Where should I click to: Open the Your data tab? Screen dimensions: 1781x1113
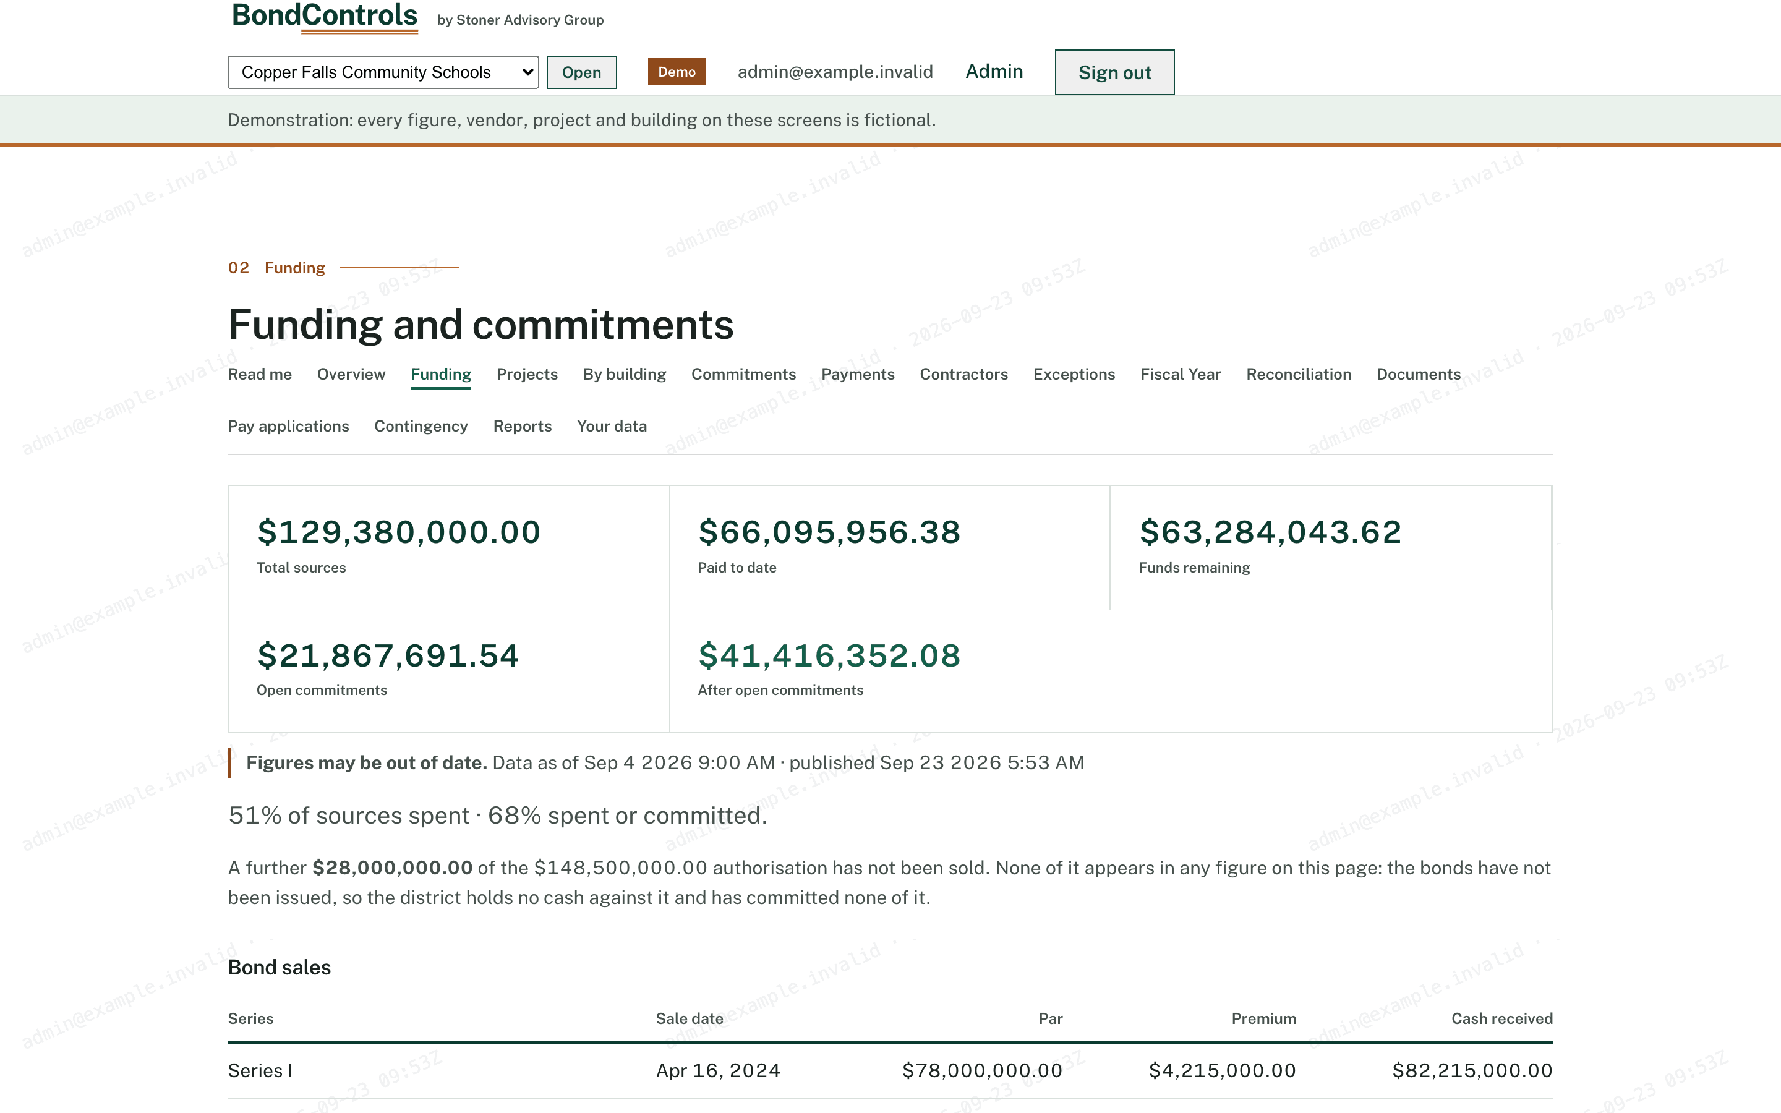tap(612, 426)
